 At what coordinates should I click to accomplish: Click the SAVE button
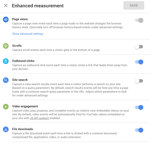[x=134, y=5]
